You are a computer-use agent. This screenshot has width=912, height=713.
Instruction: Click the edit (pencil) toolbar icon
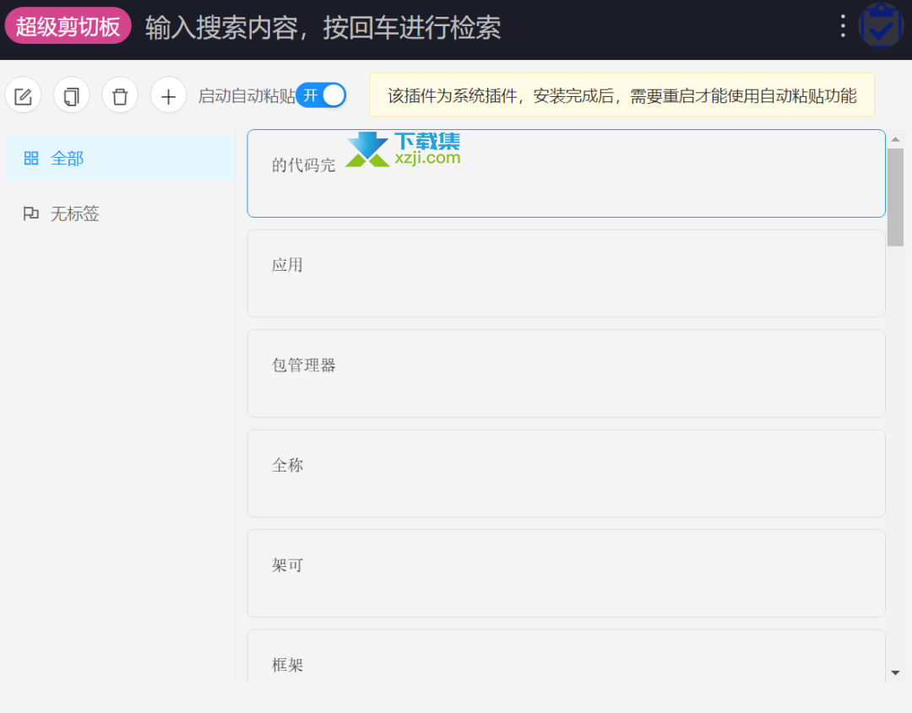click(x=24, y=95)
